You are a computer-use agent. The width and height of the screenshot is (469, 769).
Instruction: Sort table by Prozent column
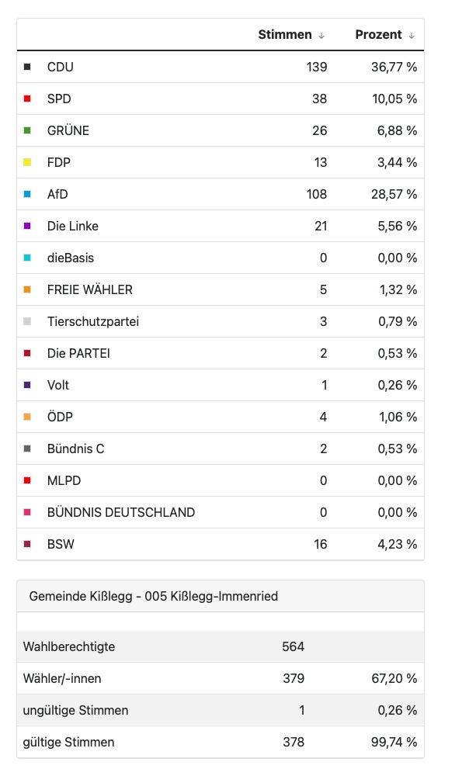(x=385, y=35)
